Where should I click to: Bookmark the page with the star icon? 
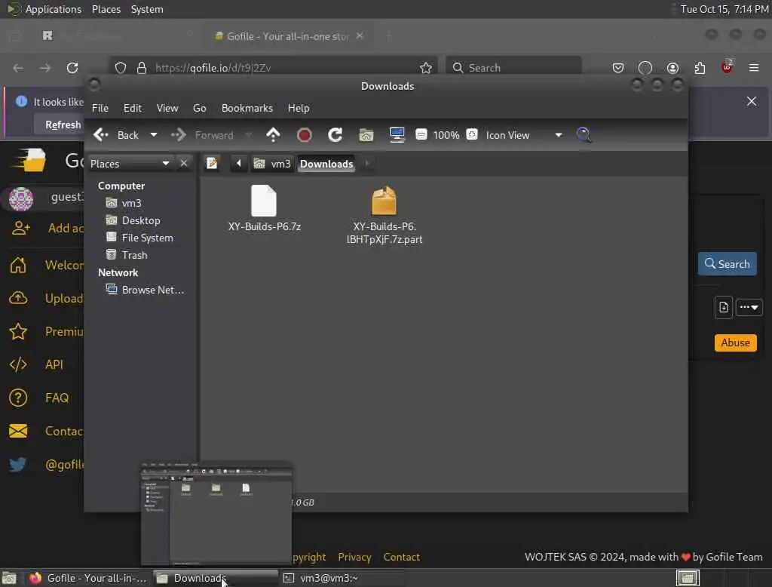tap(426, 67)
